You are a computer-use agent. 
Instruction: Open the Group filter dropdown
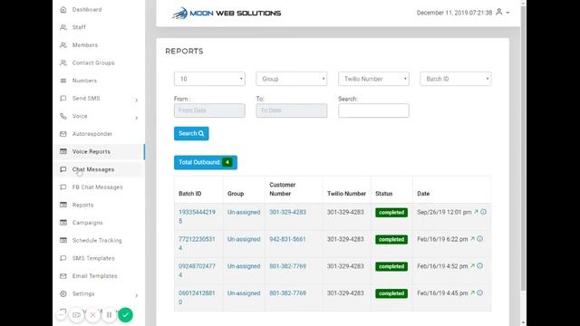(292, 79)
